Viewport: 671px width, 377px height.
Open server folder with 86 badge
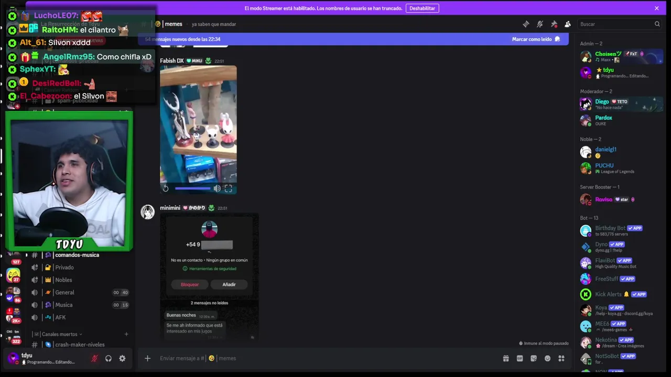[13, 295]
